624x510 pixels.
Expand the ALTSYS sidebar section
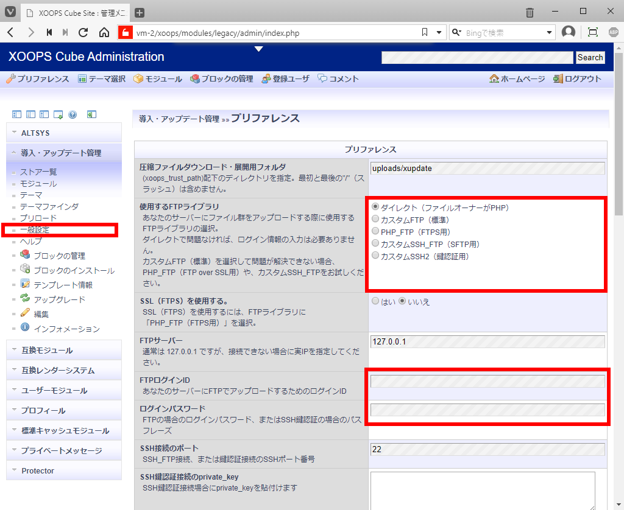[64, 133]
